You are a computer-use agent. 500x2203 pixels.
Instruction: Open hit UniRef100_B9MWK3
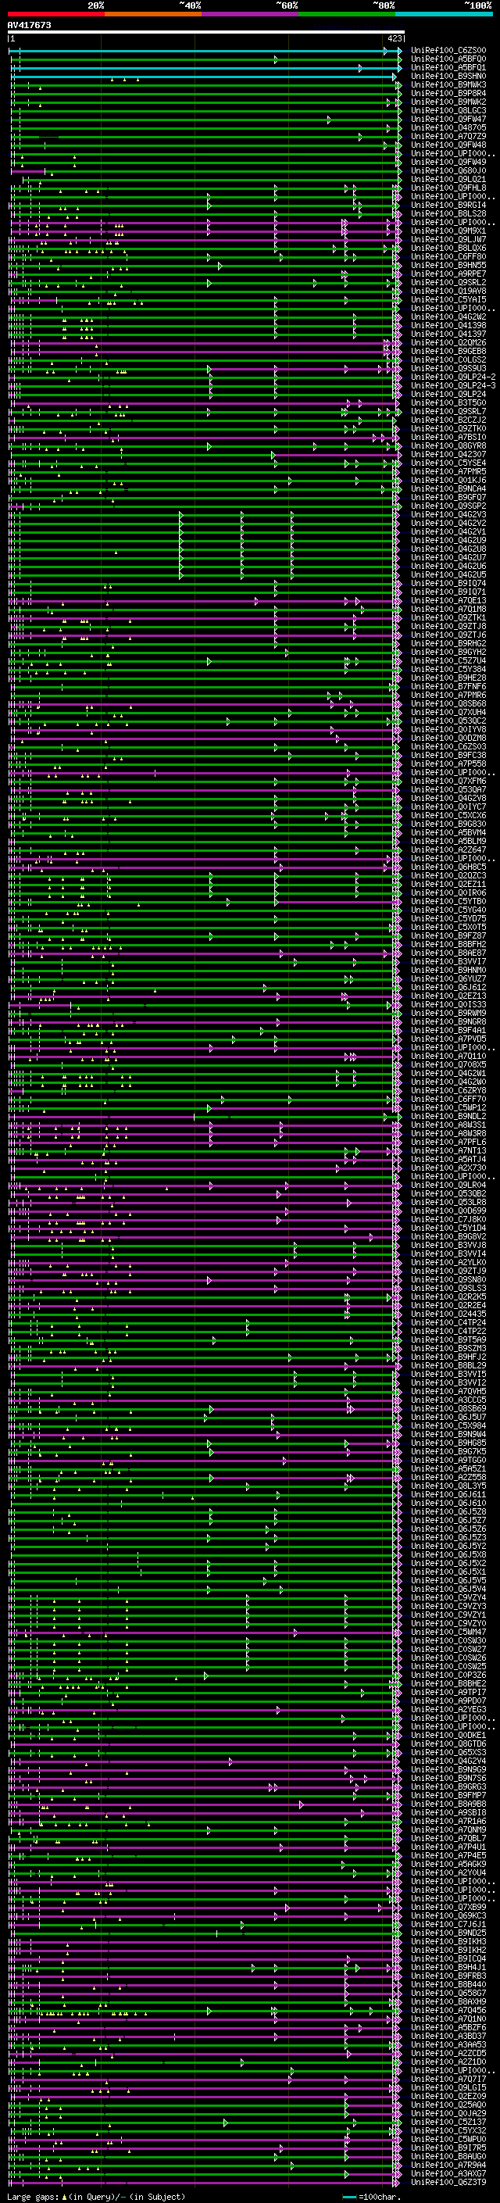click(448, 84)
